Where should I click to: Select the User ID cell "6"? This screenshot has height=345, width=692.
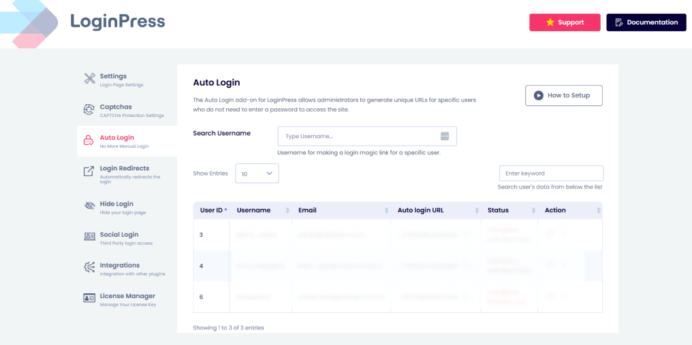[x=211, y=297]
